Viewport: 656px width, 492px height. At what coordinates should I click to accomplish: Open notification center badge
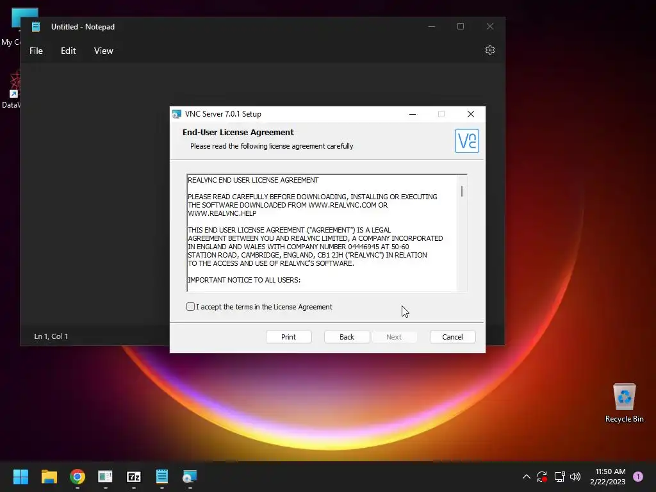pyautogui.click(x=638, y=477)
